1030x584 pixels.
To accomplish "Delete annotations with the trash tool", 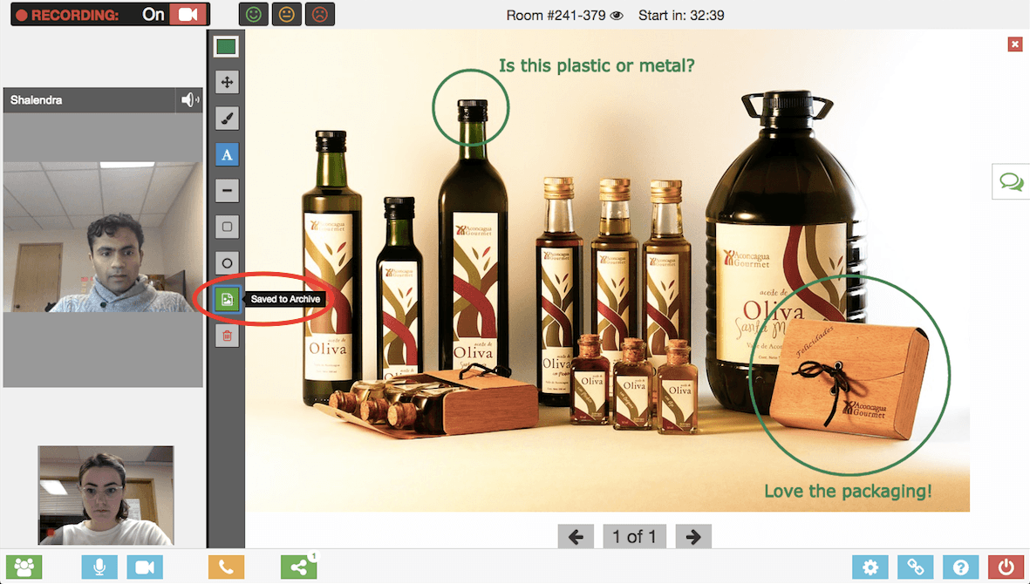I will [226, 335].
